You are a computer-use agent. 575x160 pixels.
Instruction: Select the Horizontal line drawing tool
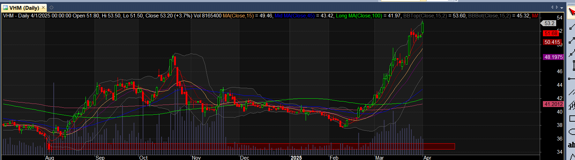click(572, 79)
